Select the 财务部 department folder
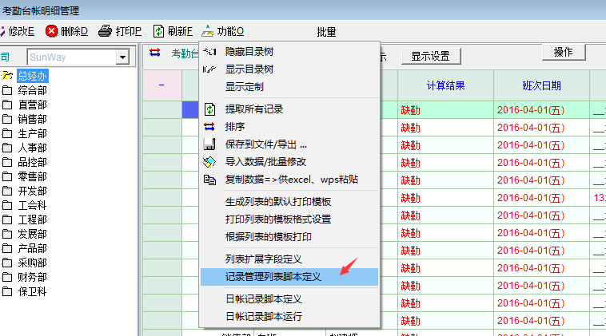This screenshot has width=606, height=336. 32,277
